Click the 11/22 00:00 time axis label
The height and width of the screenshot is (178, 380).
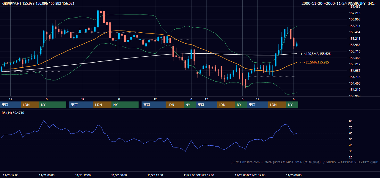[119, 175]
